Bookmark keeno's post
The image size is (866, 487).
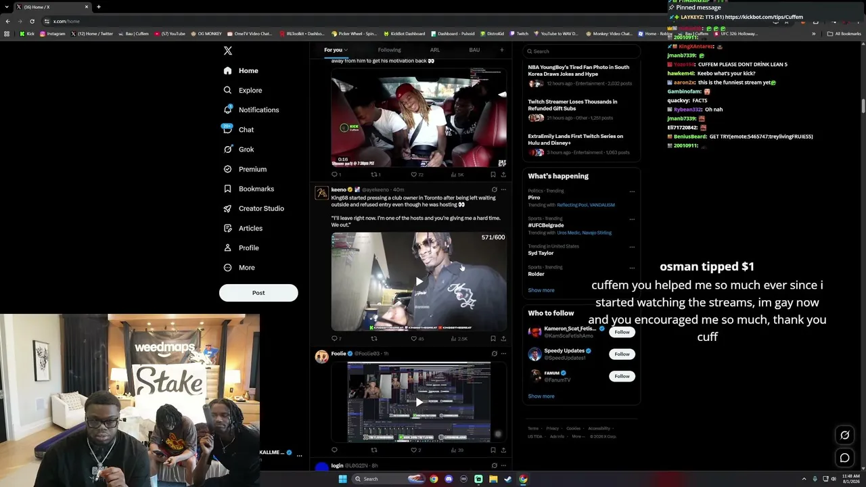tap(493, 338)
